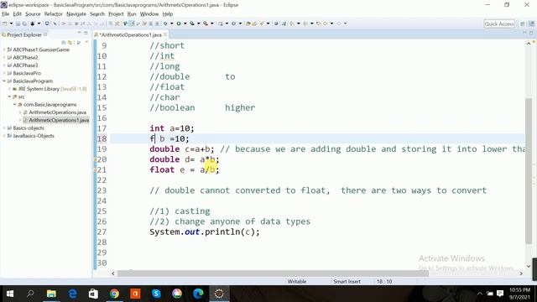537x302 pixels.
Task: Select the JavaBasics-Objects project
Action: pyautogui.click(x=34, y=136)
